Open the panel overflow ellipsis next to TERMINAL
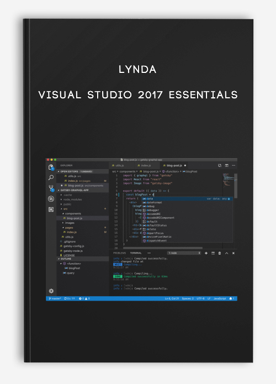The height and width of the screenshot is (384, 276). (x=149, y=253)
